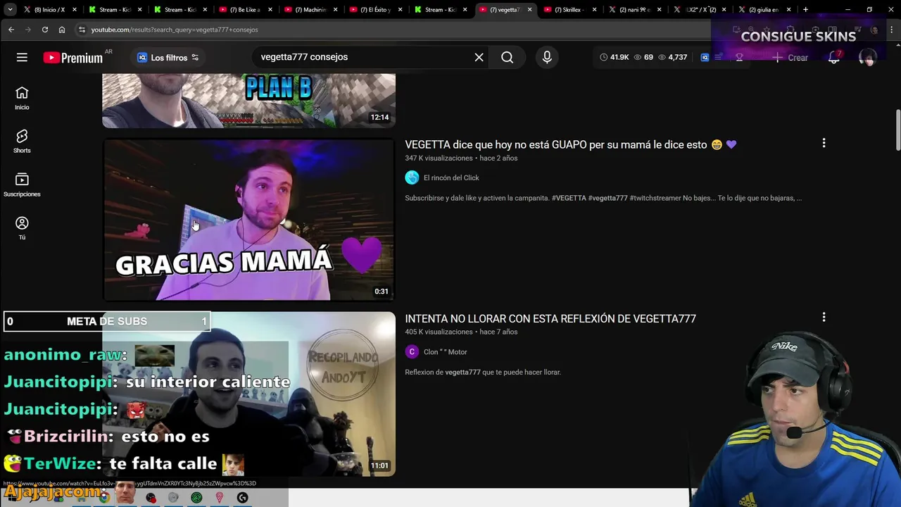Open Logitech G HUB from the taskbar
This screenshot has width=901, height=507.
point(243,498)
